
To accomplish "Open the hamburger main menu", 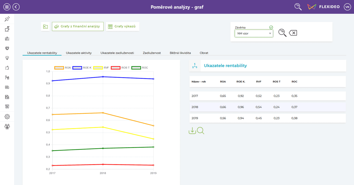I will pos(7,7).
